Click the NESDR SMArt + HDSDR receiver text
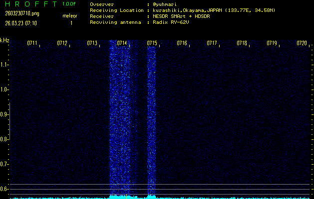 pos(178,16)
